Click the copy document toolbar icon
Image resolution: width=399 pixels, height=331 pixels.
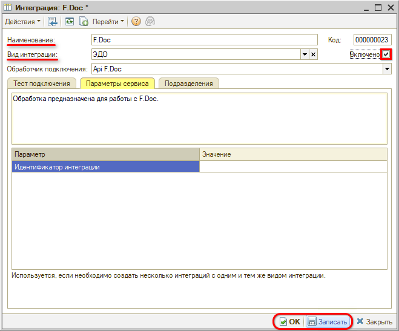pos(84,22)
